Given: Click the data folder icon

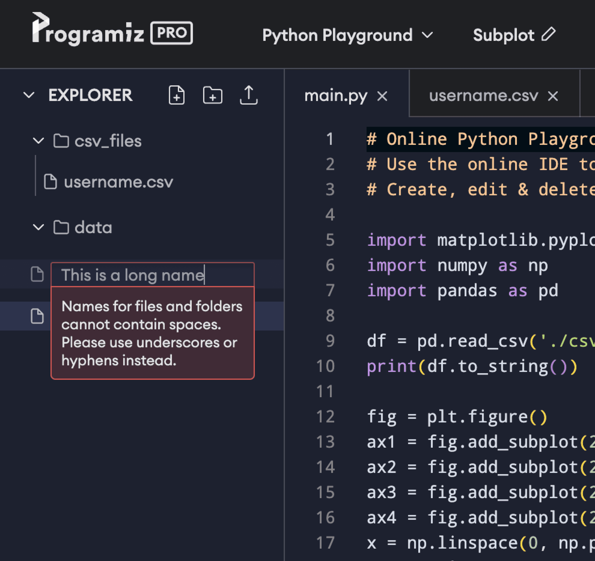Looking at the screenshot, I should click(61, 227).
